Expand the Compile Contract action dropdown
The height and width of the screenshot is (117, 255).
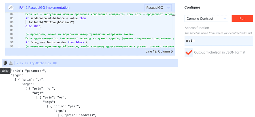click(206, 19)
